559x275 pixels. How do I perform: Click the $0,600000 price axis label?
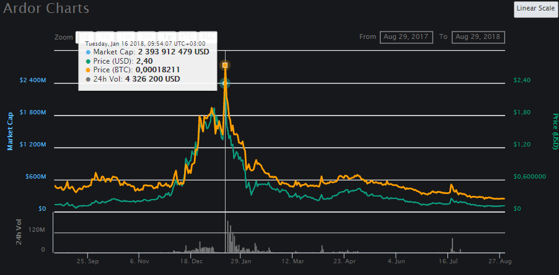pyautogui.click(x=529, y=177)
